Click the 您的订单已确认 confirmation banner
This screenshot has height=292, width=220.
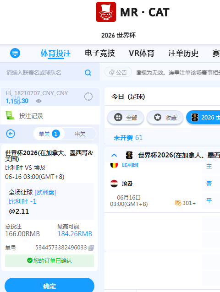(x=49, y=261)
